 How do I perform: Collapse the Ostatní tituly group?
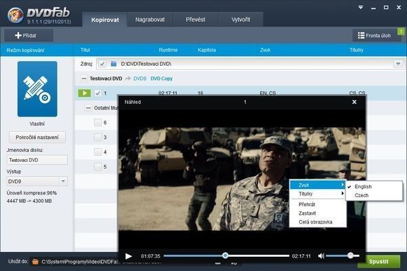coord(88,108)
